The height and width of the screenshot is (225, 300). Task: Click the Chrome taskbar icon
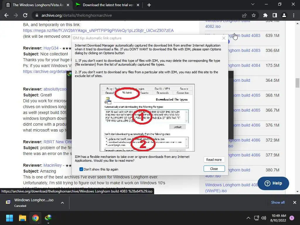click(x=35, y=218)
